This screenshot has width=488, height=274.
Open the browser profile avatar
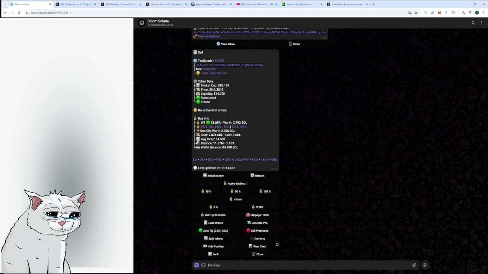(477, 13)
